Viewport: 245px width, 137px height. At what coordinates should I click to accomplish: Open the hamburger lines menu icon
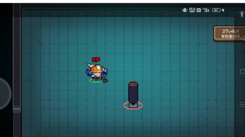[x=243, y=105]
